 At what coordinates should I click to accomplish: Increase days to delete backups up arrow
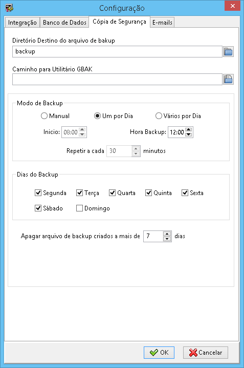[167, 234]
